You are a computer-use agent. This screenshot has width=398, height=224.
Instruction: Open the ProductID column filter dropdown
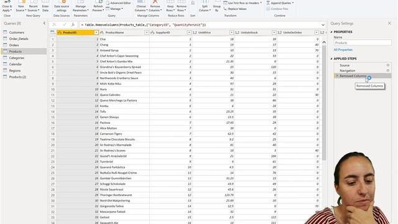[96, 32]
